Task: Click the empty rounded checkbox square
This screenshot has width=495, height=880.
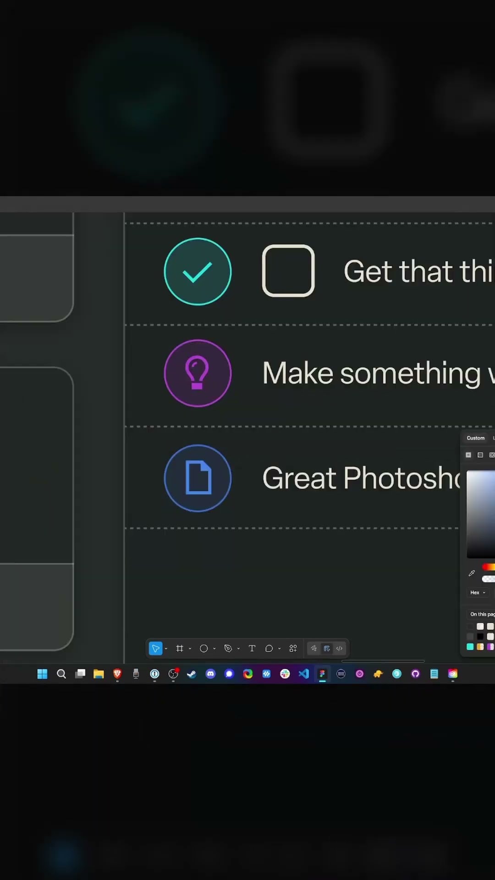Action: point(288,270)
